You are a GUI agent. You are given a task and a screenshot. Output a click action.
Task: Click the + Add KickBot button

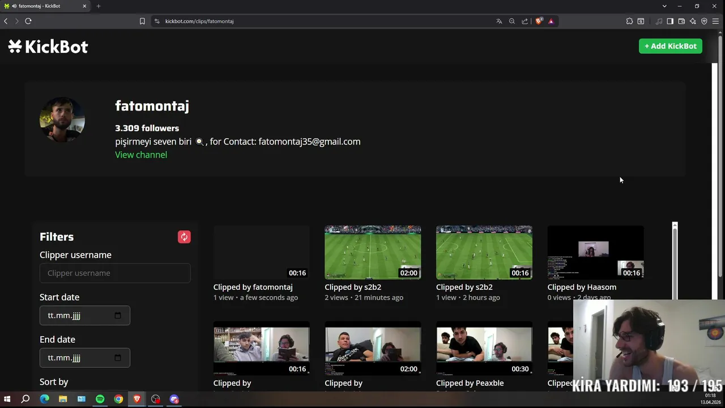click(671, 46)
